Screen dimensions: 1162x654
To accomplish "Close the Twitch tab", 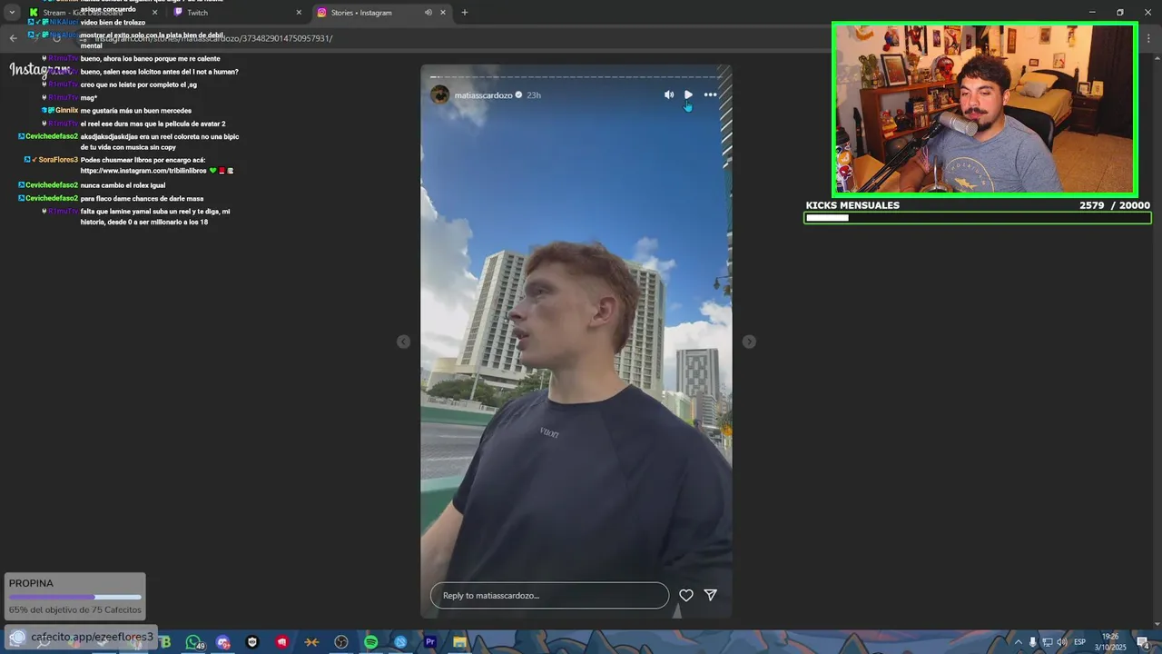I will (x=299, y=13).
